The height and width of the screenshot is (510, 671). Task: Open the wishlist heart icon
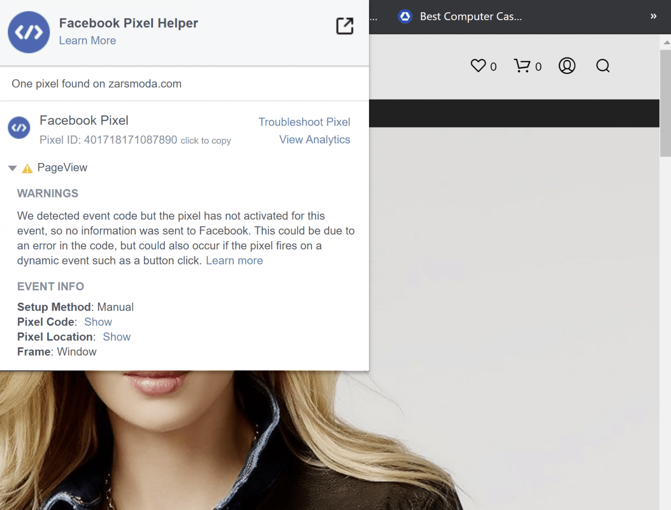point(478,65)
